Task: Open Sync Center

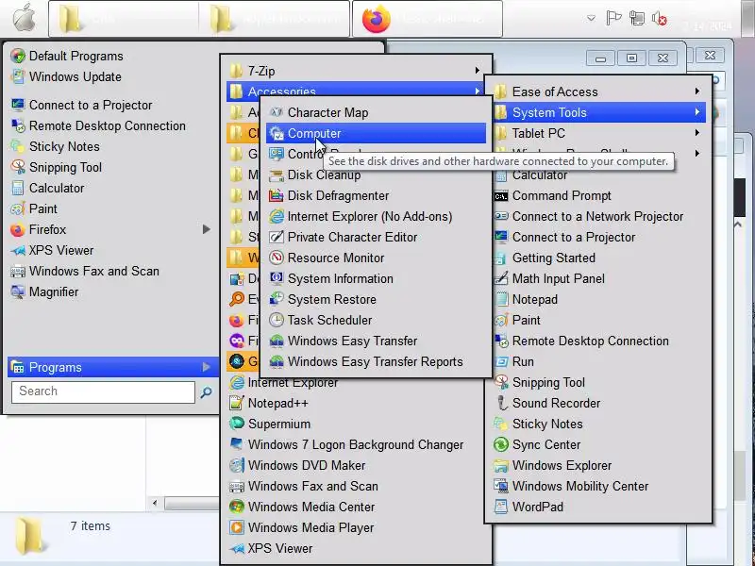Action: (x=598, y=444)
